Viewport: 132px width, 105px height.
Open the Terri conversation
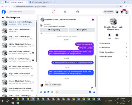pyautogui.click(x=18, y=53)
